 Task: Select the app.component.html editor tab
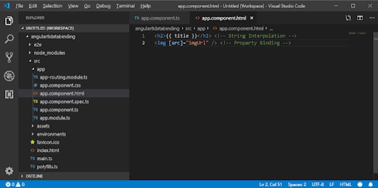tap(223, 18)
